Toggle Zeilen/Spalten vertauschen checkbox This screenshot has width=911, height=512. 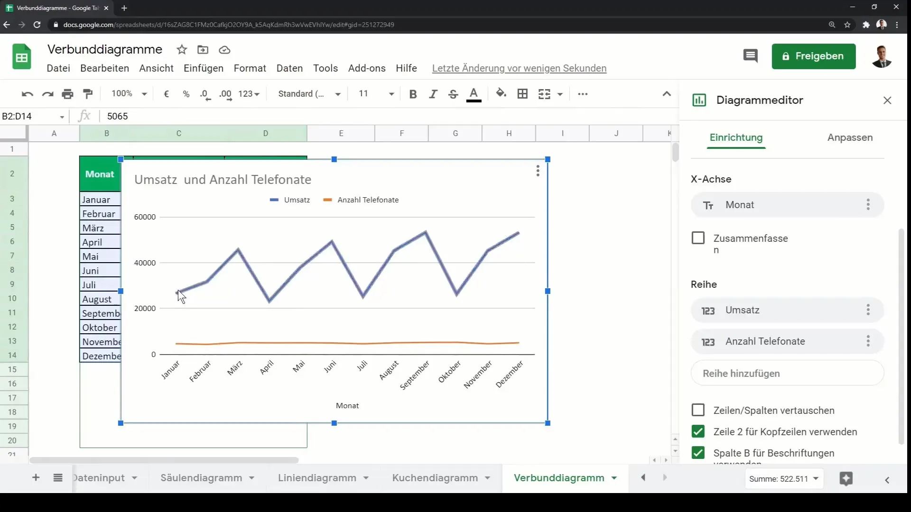(x=698, y=410)
